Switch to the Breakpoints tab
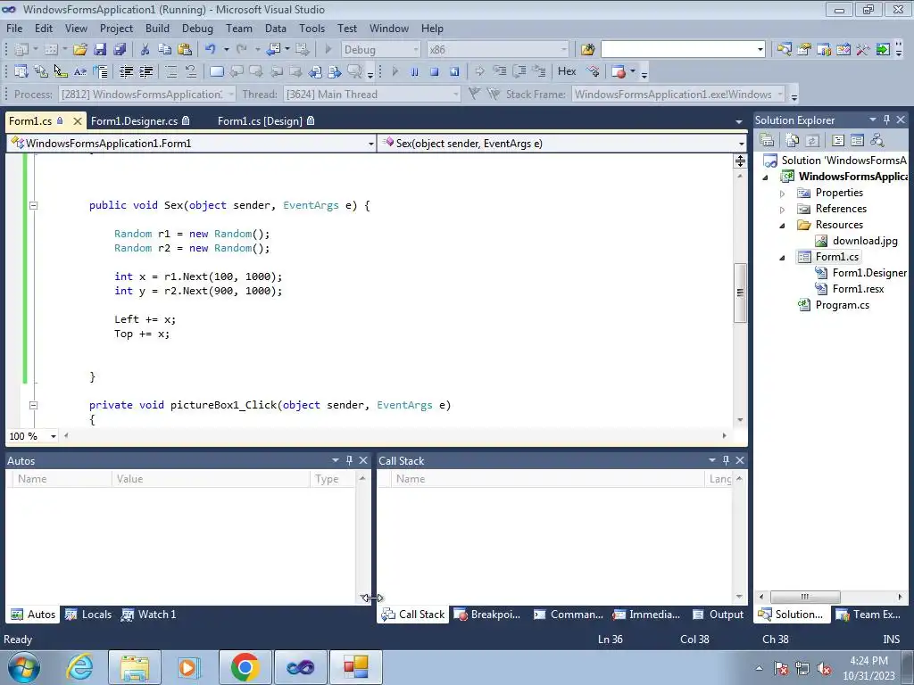This screenshot has width=914, height=685. pos(486,614)
